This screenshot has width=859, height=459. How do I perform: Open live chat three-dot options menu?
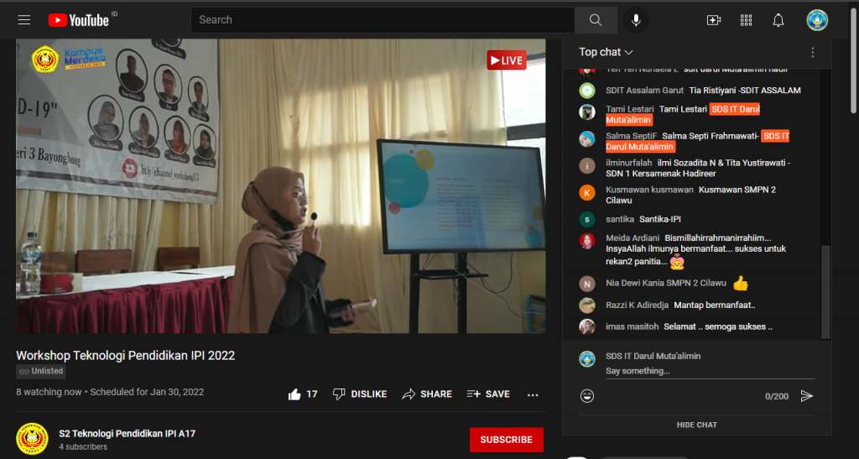[812, 52]
